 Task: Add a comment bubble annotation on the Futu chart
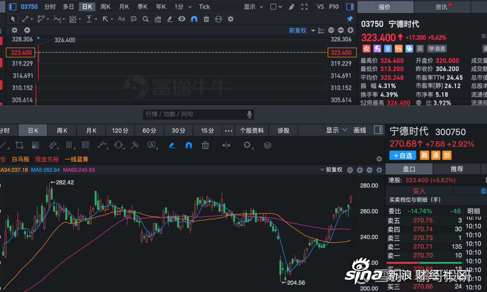click(133, 19)
